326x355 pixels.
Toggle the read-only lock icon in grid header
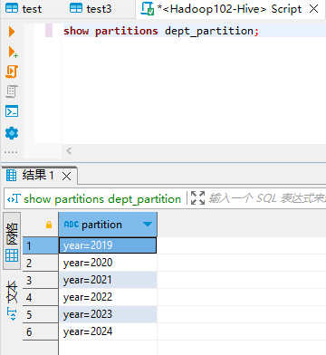(x=49, y=225)
